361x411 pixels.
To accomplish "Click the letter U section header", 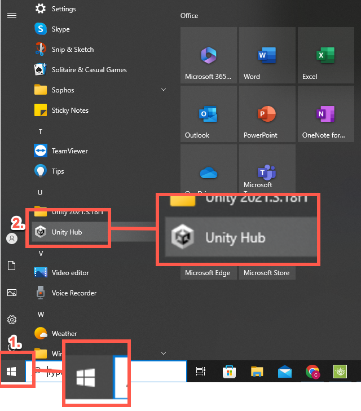I will (40, 193).
